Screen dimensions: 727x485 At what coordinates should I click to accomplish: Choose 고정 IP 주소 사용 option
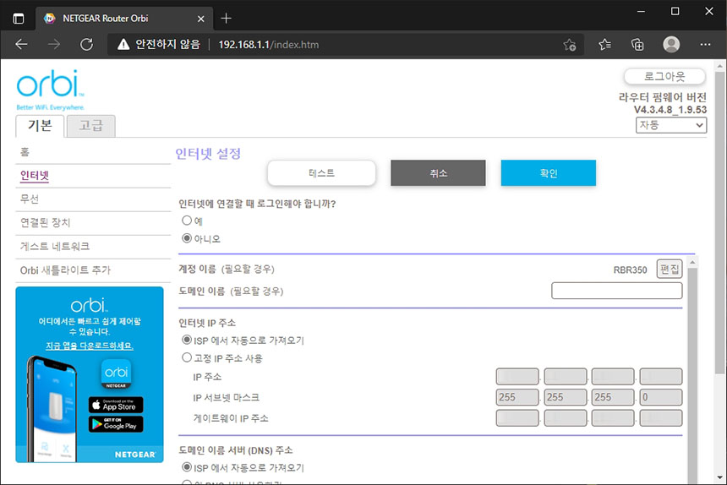point(186,357)
